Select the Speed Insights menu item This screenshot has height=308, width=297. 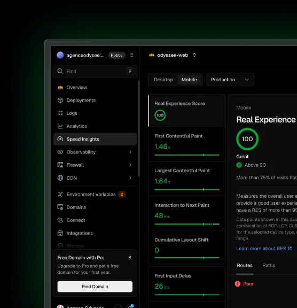[95, 139]
